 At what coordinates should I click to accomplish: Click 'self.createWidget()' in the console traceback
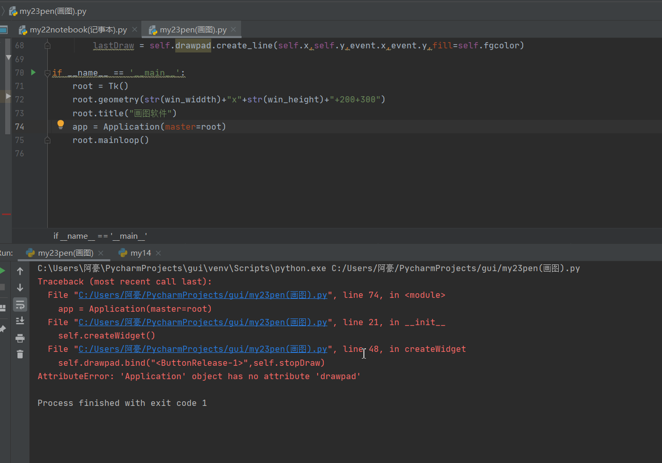(107, 335)
